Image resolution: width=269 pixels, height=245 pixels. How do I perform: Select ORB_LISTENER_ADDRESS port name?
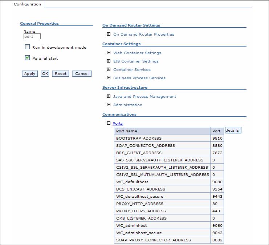pos(141,218)
